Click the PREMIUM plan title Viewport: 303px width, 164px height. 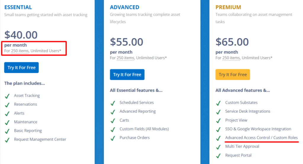tap(228, 7)
